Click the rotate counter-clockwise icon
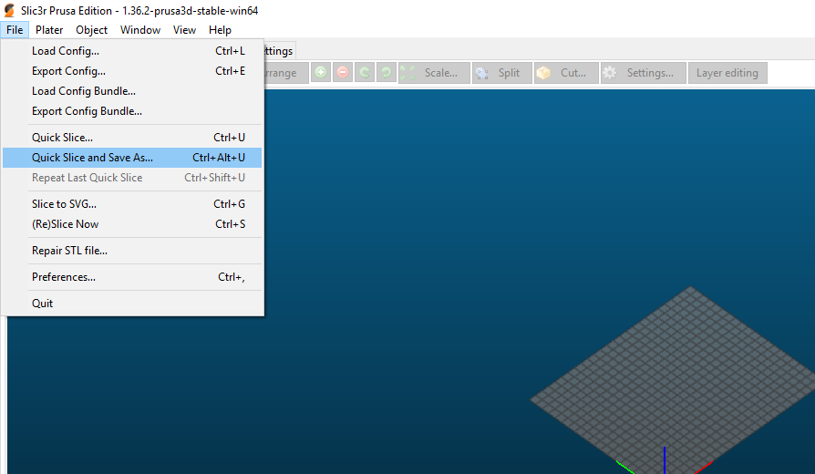The image size is (815, 474). point(365,73)
